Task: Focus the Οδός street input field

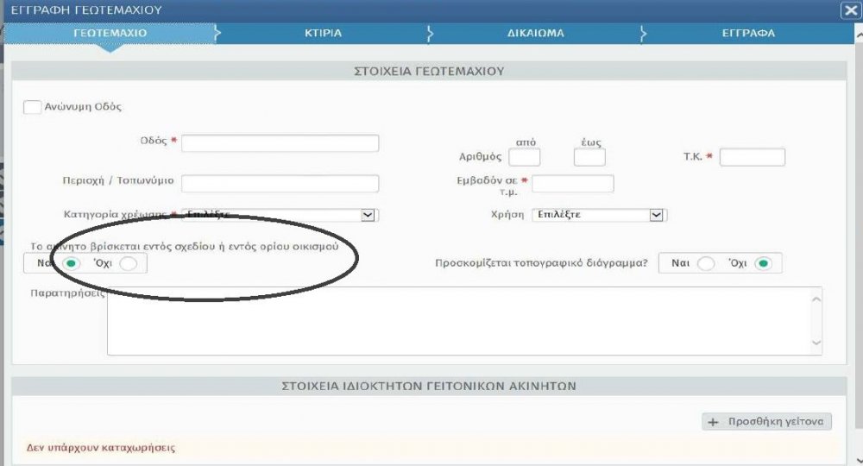Action: click(x=280, y=143)
